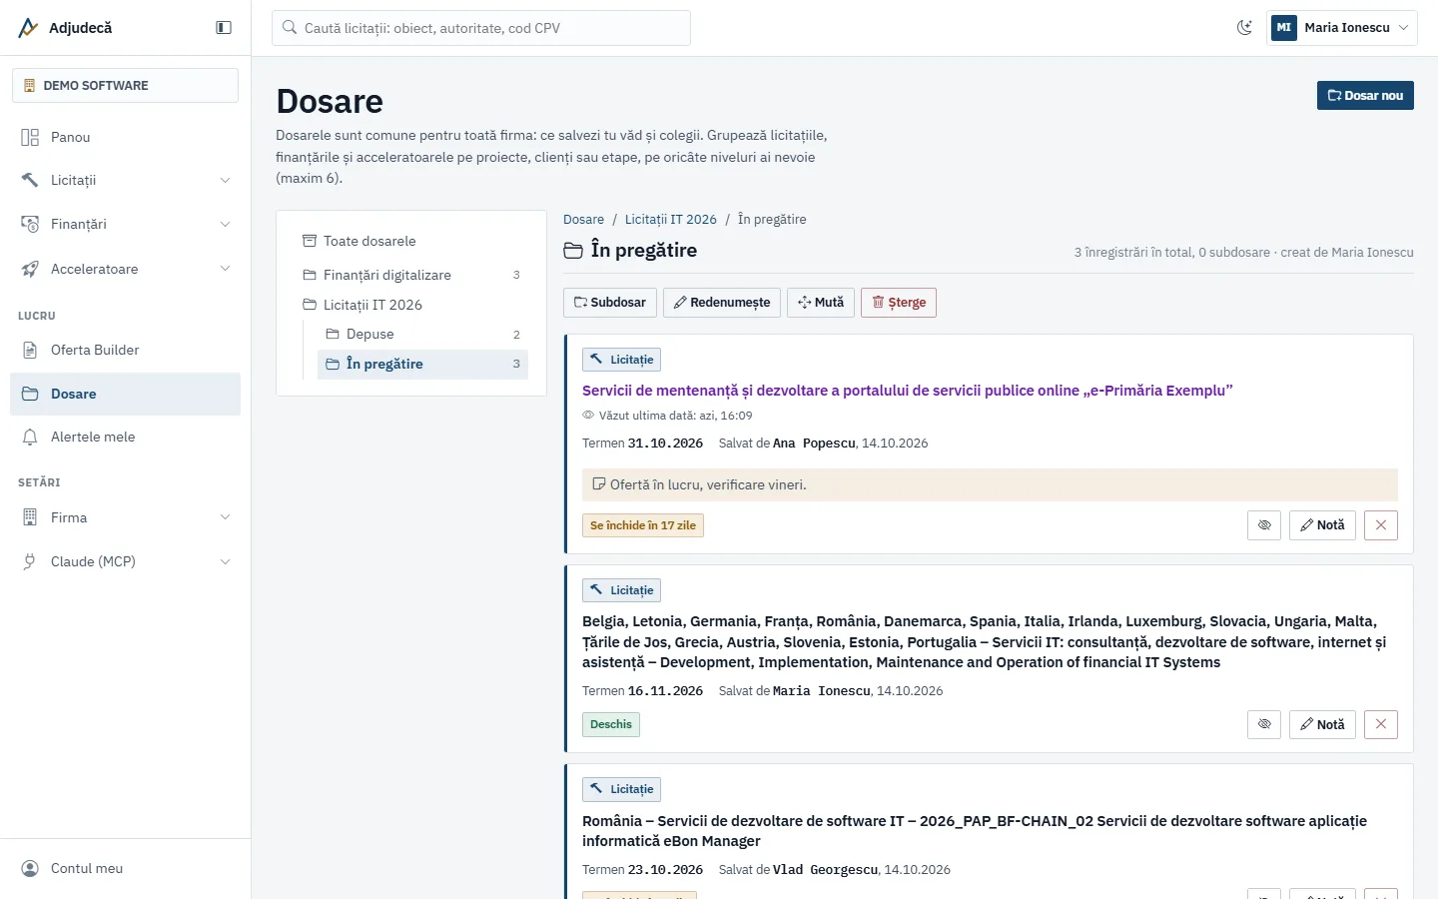Image resolution: width=1438 pixels, height=899 pixels.
Task: Open the Depuse subfolder
Action: coord(422,334)
